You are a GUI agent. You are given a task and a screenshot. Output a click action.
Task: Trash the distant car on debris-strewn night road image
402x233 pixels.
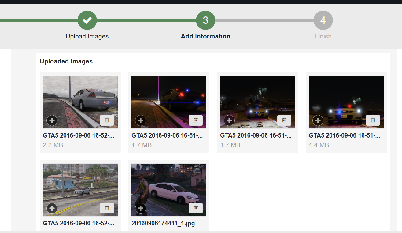[284, 120]
